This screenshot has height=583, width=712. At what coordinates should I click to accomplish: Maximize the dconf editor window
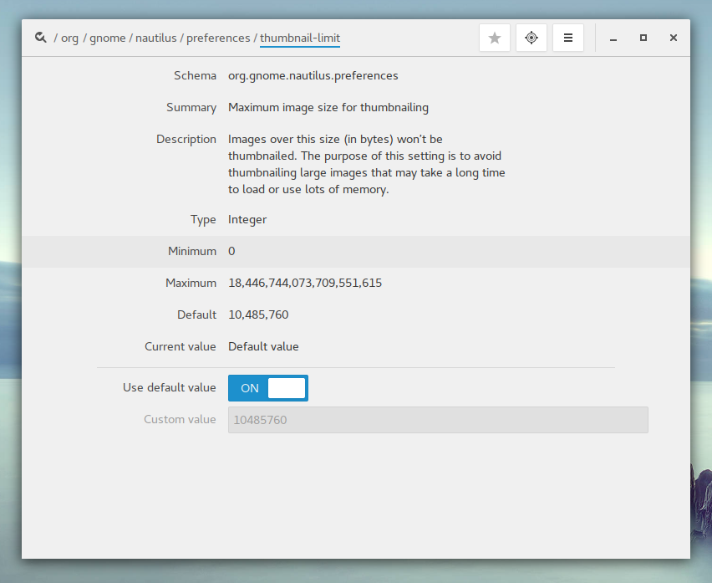(x=643, y=38)
